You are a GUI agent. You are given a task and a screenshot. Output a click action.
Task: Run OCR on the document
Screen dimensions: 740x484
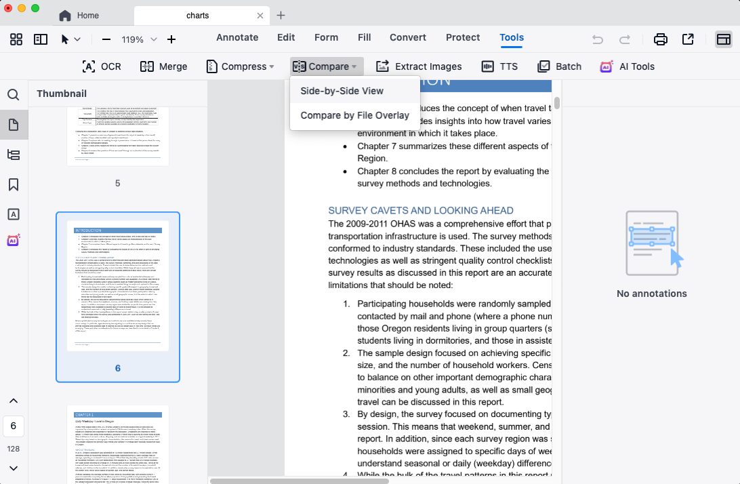click(101, 66)
